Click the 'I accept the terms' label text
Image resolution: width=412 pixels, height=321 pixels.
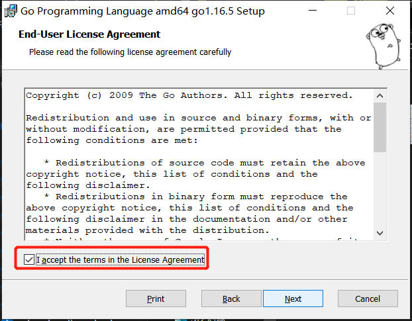coord(121,260)
